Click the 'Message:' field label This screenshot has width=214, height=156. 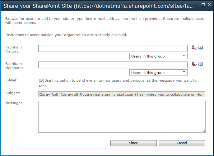(13, 103)
